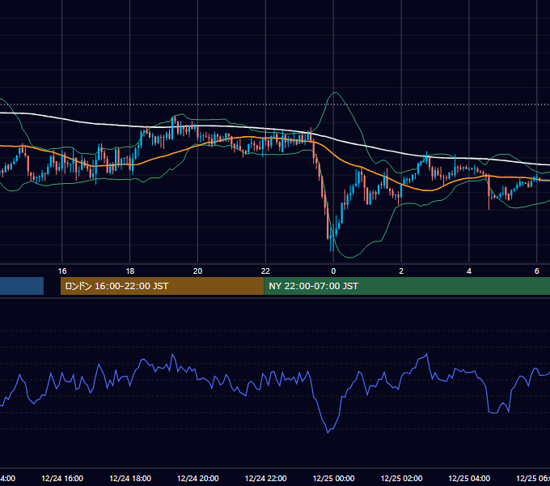Click the 12/25 02:00 date label
The image size is (550, 486).
click(401, 479)
